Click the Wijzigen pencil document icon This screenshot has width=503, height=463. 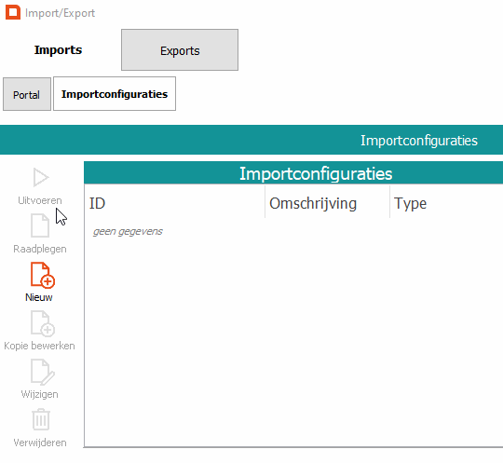42,372
